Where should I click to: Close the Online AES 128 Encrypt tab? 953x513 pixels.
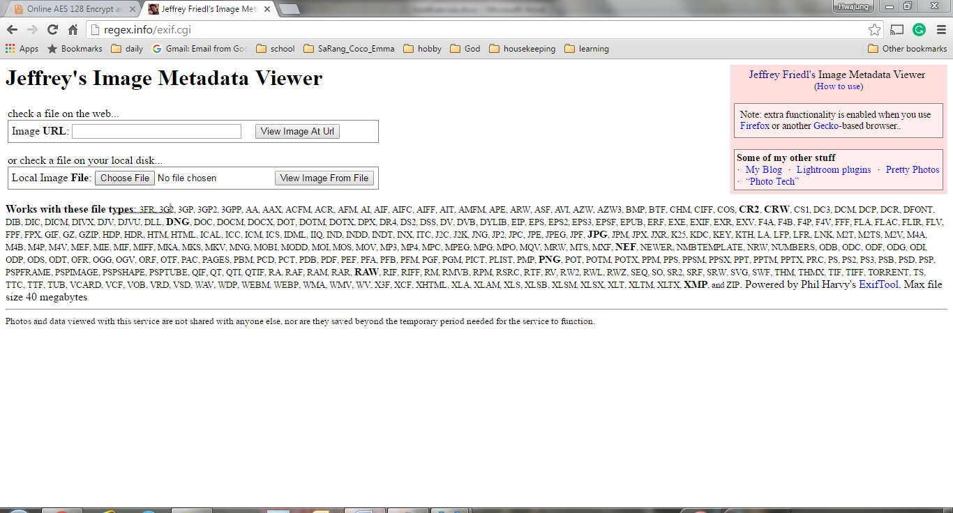(x=133, y=9)
